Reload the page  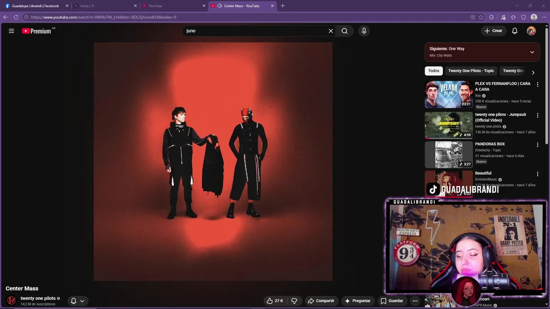click(x=16, y=17)
